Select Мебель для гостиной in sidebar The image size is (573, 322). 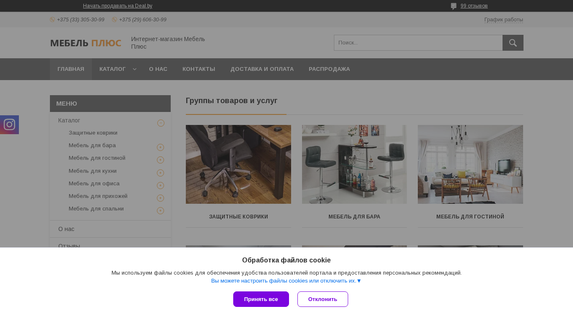coord(97,158)
